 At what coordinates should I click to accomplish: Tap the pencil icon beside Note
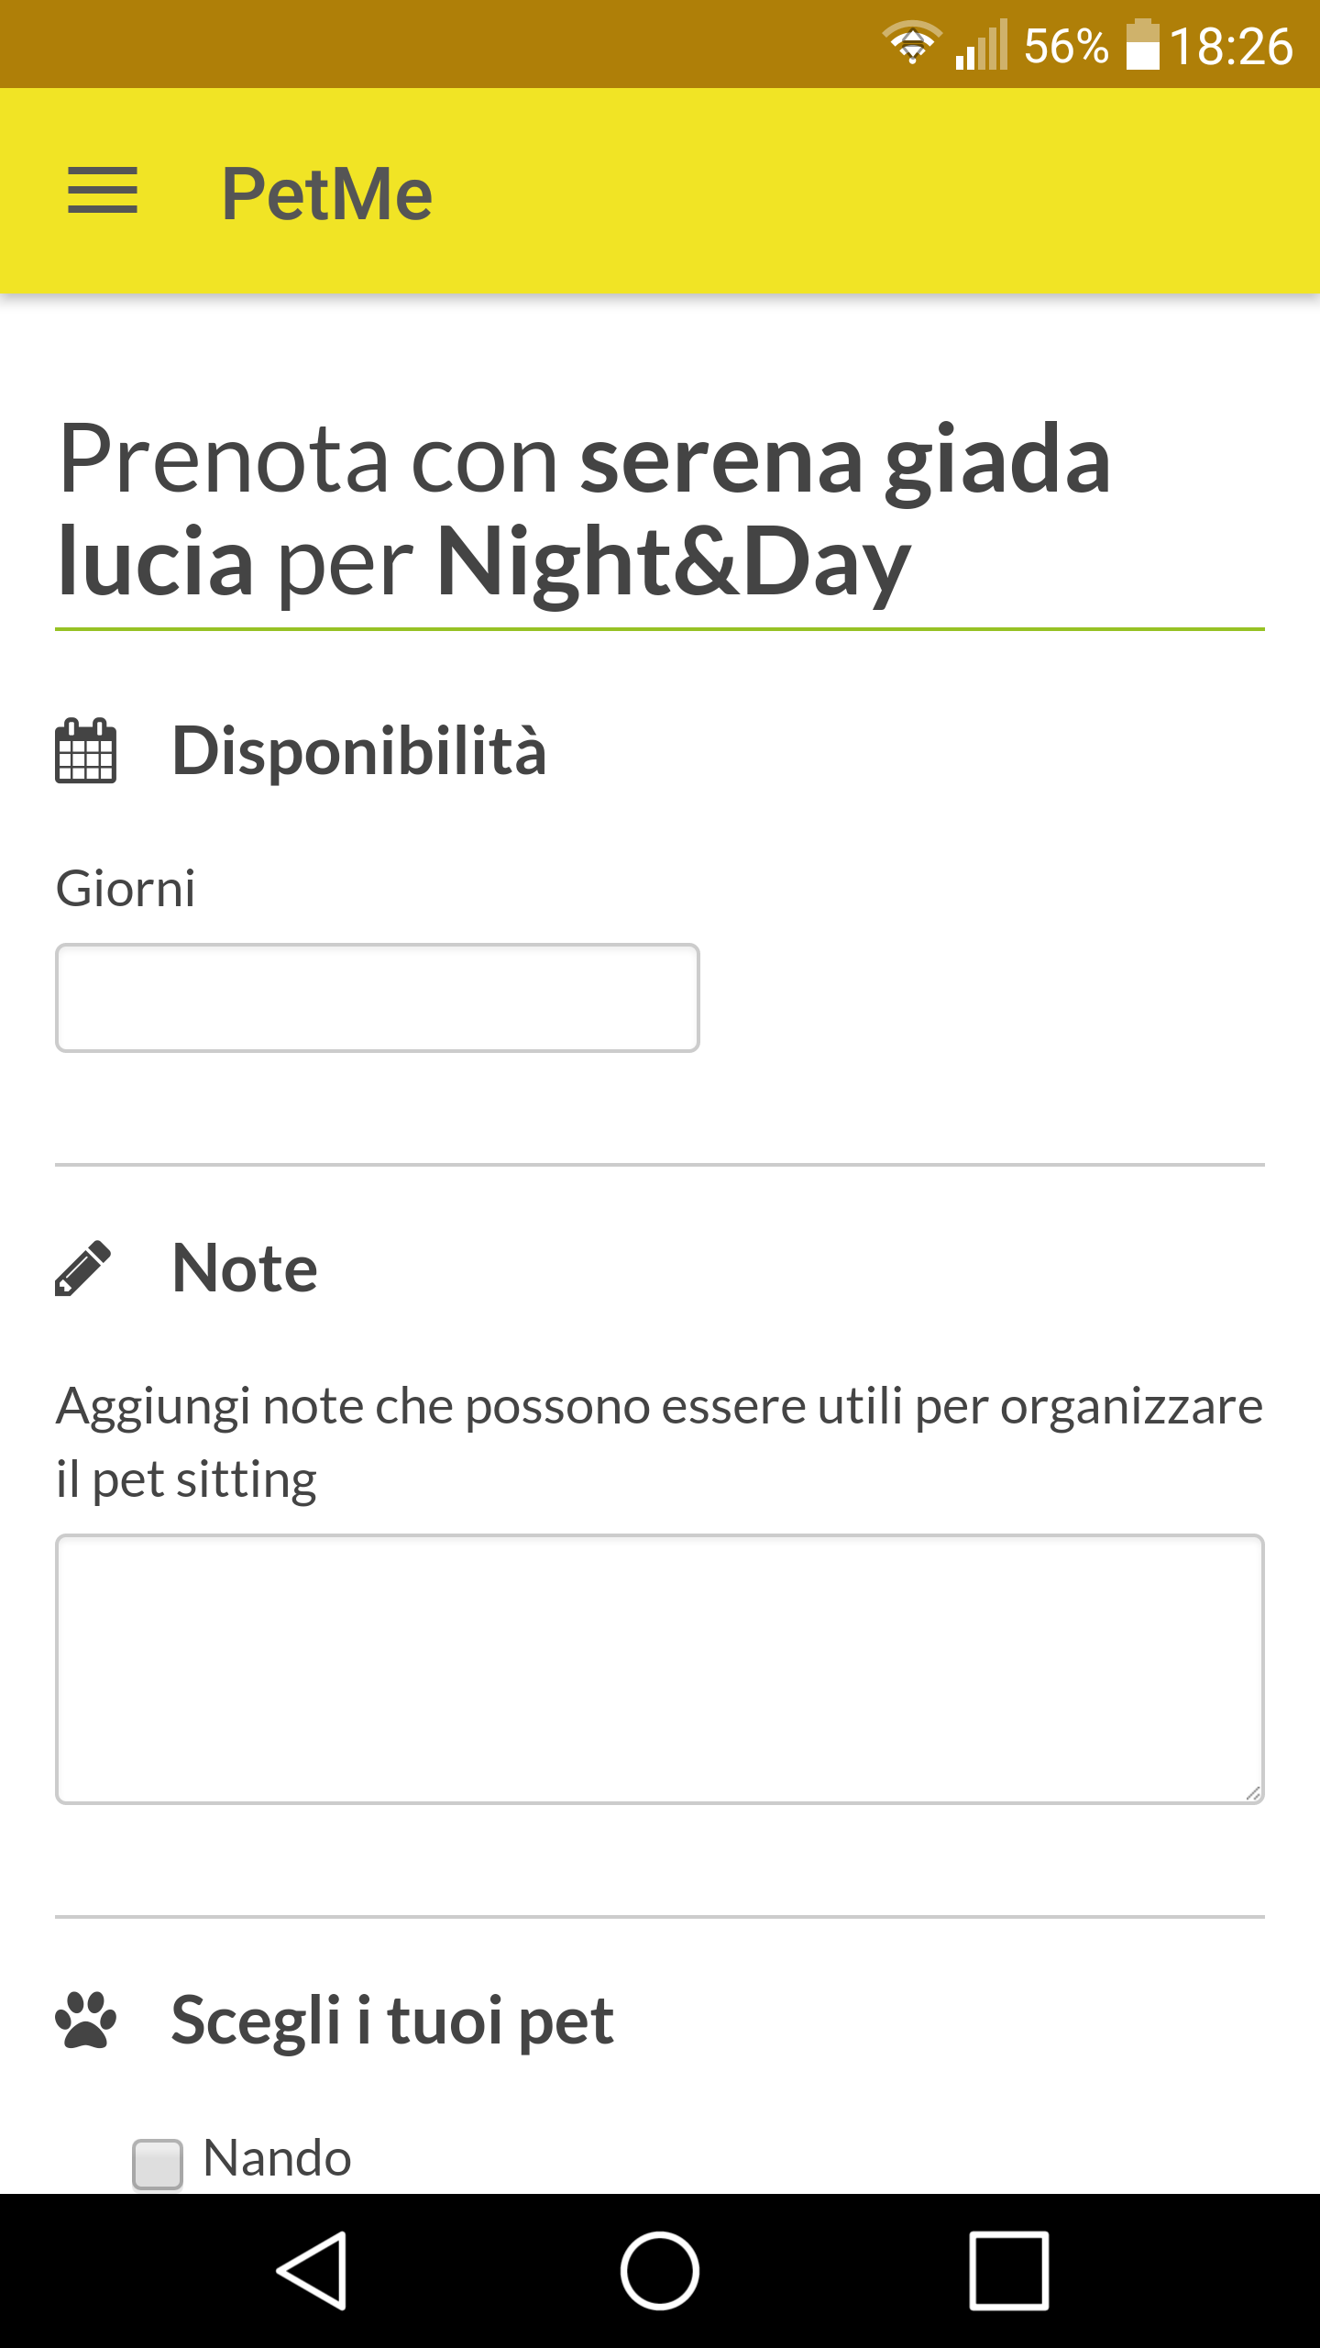click(x=83, y=1268)
